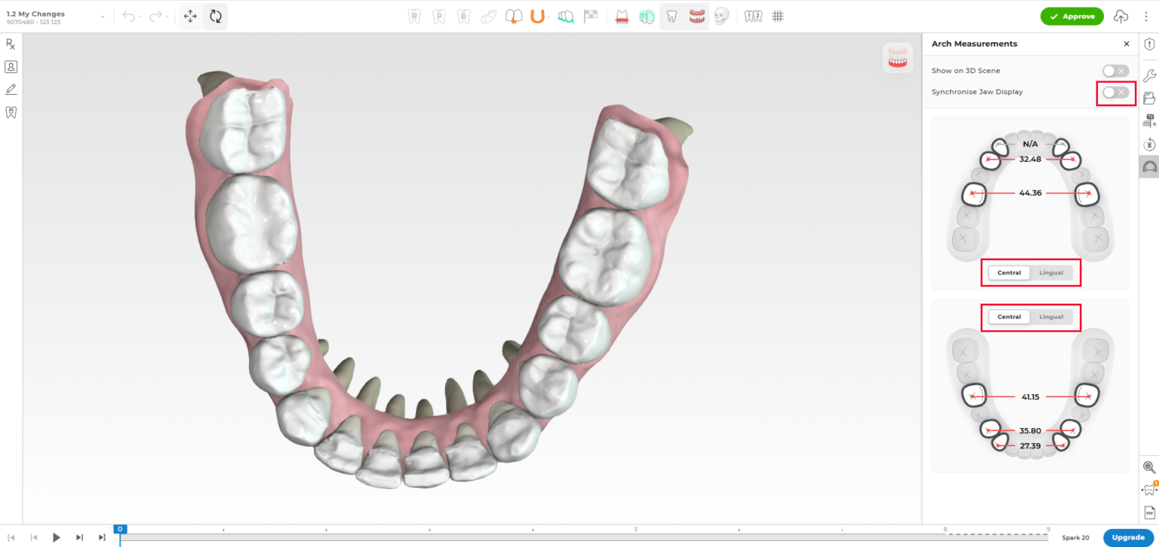Enable the tooth numbering icon
Screen dimensions: 1159x547
pyautogui.click(x=752, y=16)
